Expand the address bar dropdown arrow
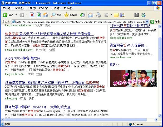 click(x=147, y=22)
